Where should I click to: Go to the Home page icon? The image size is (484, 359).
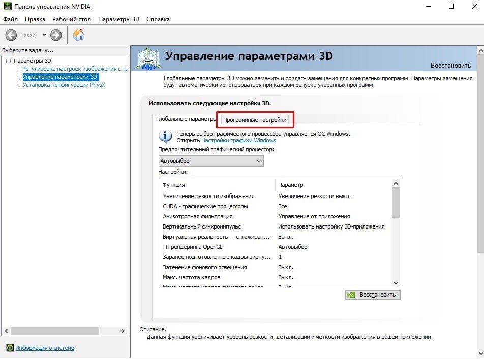pyautogui.click(x=79, y=35)
